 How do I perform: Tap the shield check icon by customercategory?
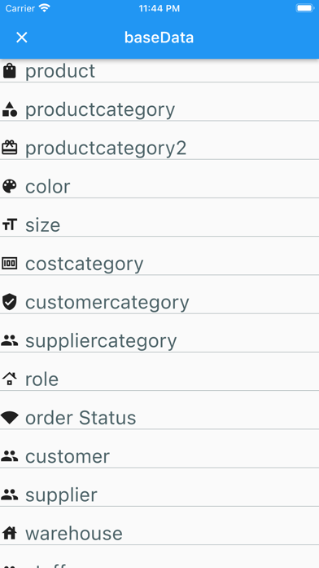(x=10, y=302)
